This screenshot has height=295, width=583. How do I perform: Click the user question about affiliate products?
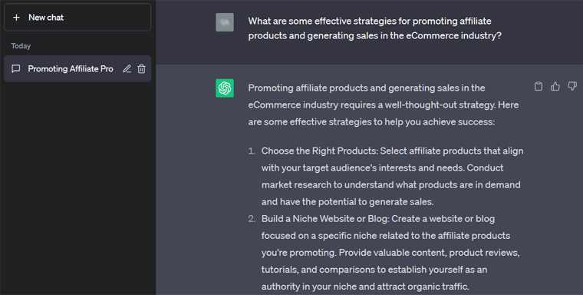[x=375, y=28]
